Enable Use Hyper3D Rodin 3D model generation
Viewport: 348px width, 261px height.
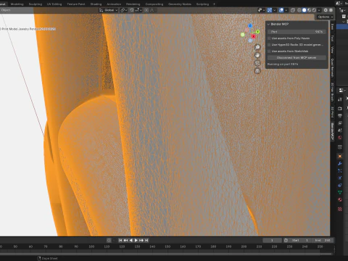coord(269,45)
